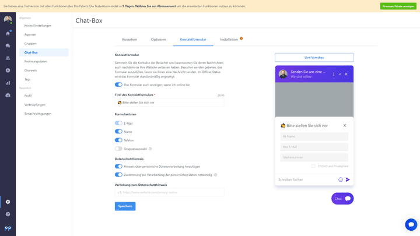Open the settings gear icon
Viewport: 420px width, 236px height.
(x=8, y=202)
